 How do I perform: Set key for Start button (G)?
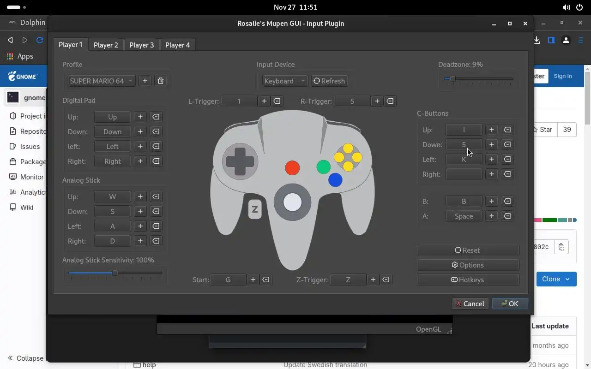click(x=228, y=280)
